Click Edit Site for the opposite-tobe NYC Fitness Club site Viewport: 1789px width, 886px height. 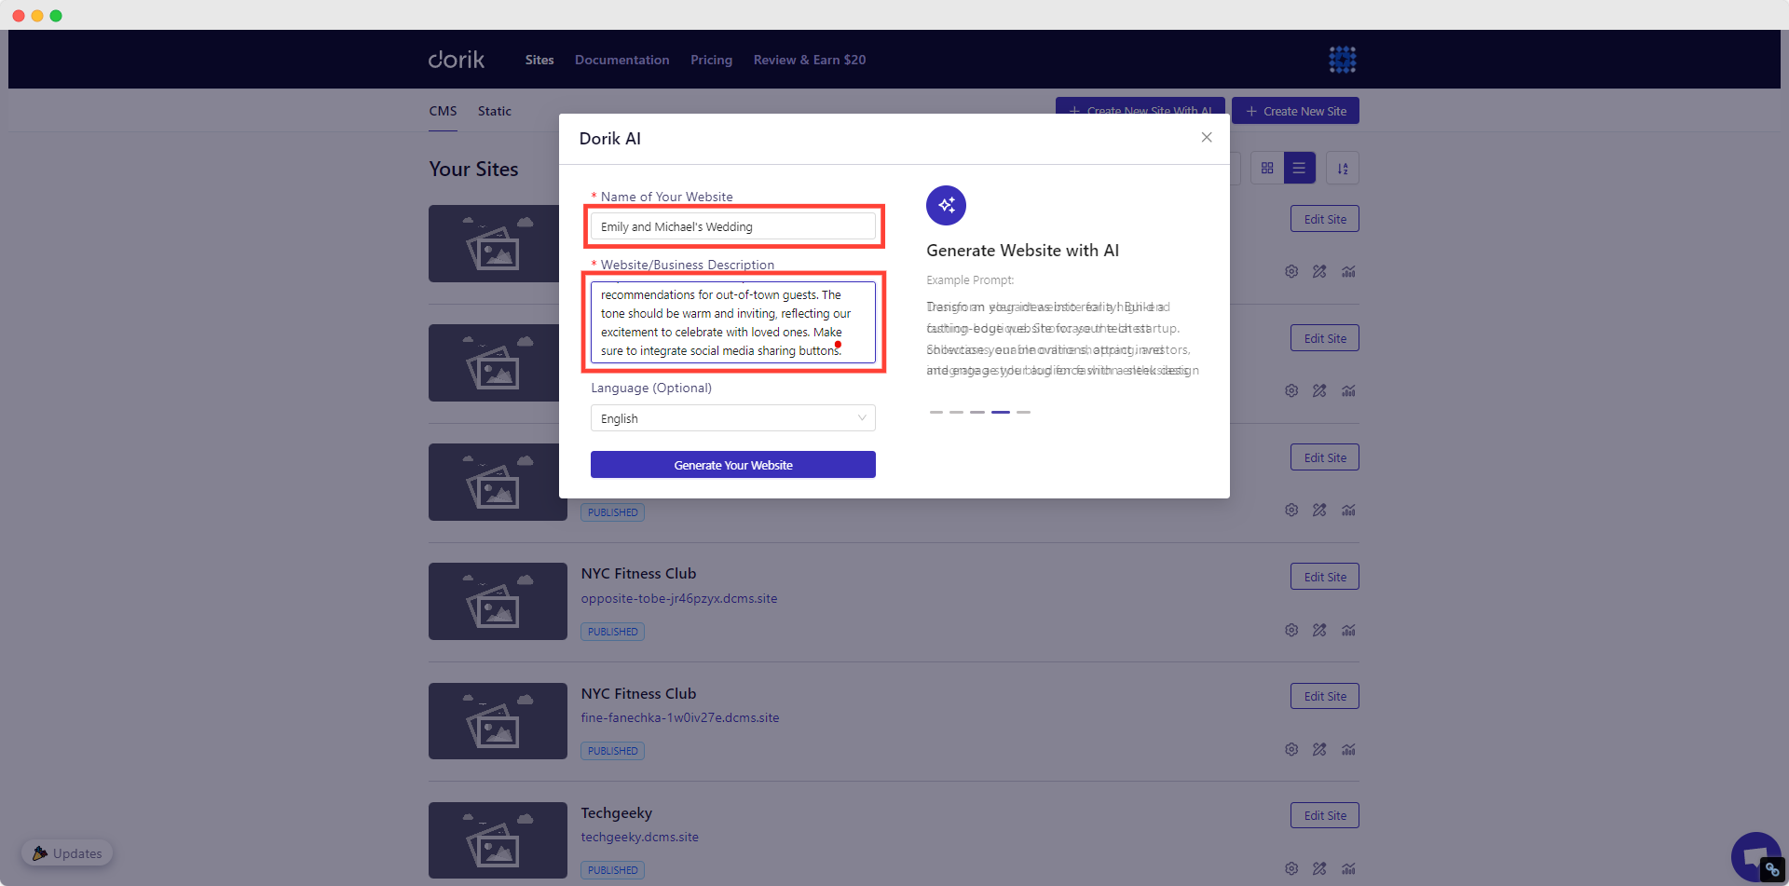click(1324, 577)
